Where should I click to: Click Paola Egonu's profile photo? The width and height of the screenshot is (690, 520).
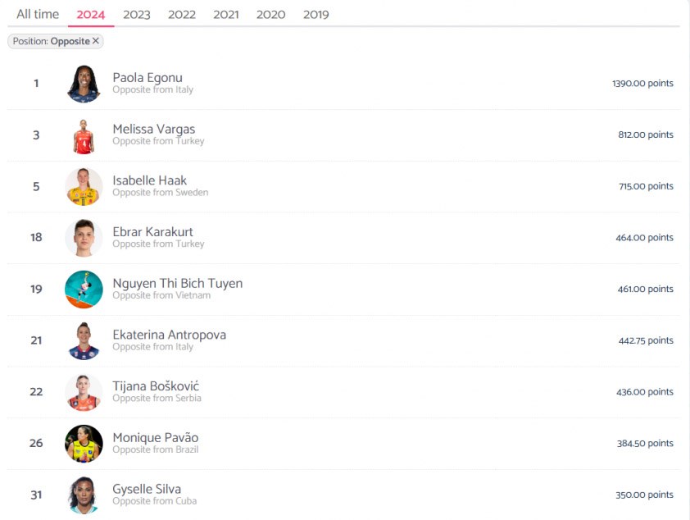84,84
